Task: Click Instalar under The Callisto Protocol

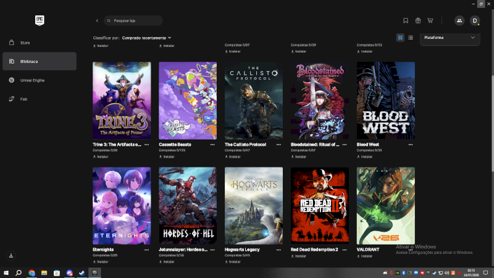Action: tap(233, 157)
